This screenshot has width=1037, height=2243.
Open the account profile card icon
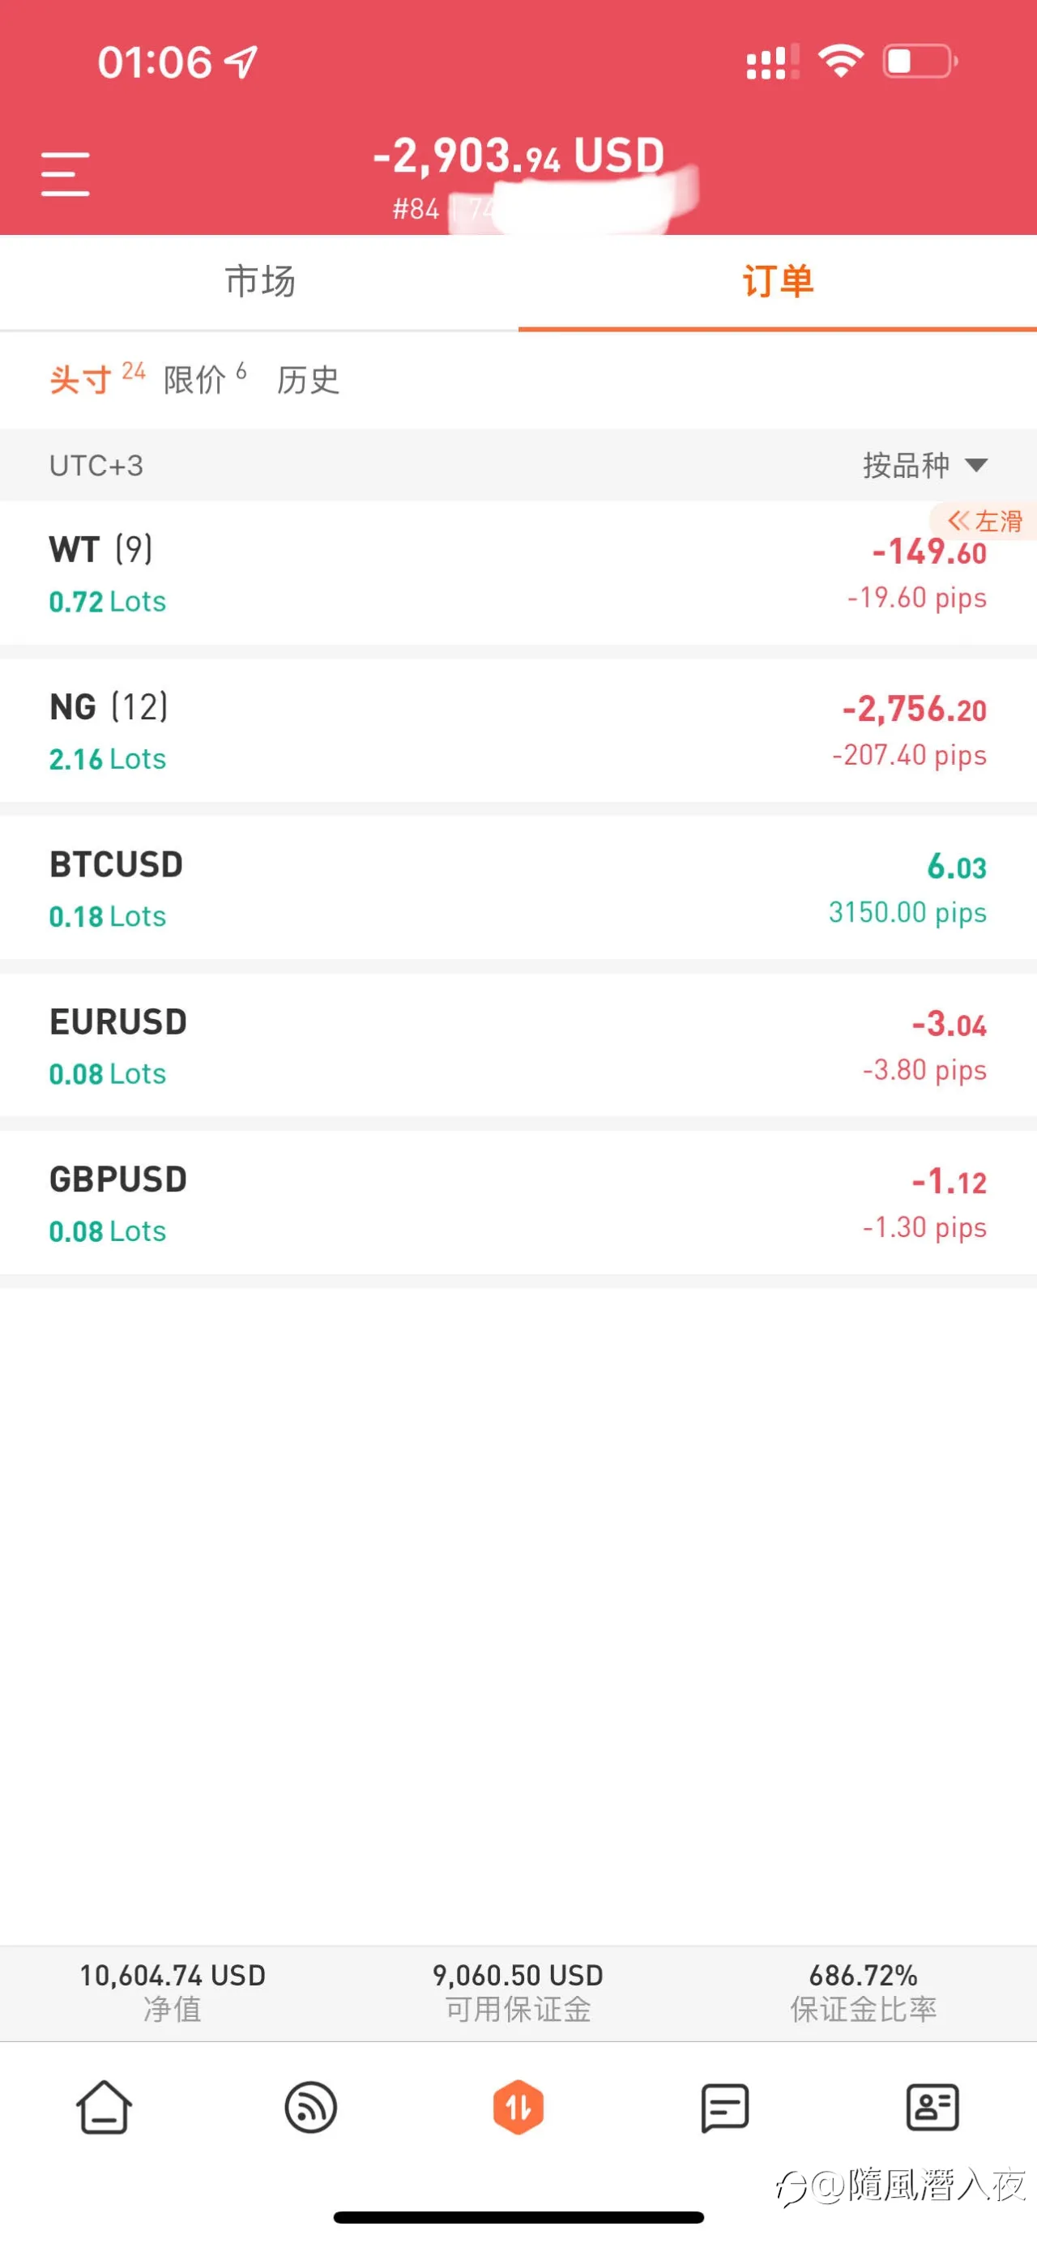pos(932,2107)
